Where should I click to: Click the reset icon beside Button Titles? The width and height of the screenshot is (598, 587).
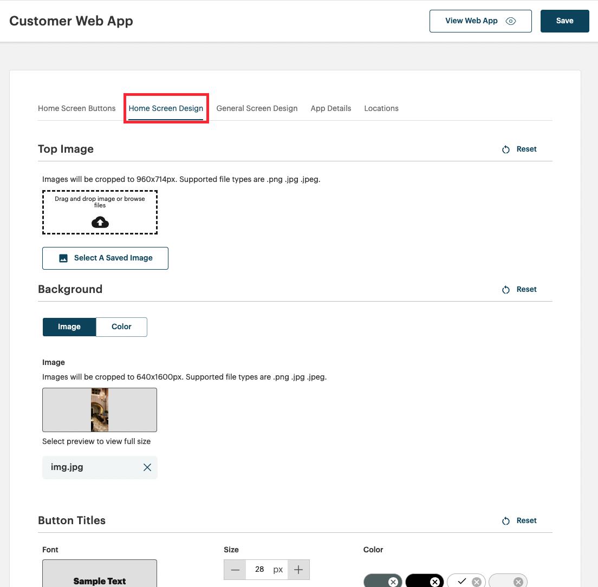(506, 520)
